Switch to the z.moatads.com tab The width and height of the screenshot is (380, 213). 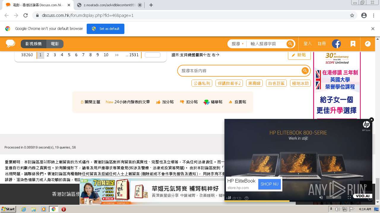pos(109,5)
